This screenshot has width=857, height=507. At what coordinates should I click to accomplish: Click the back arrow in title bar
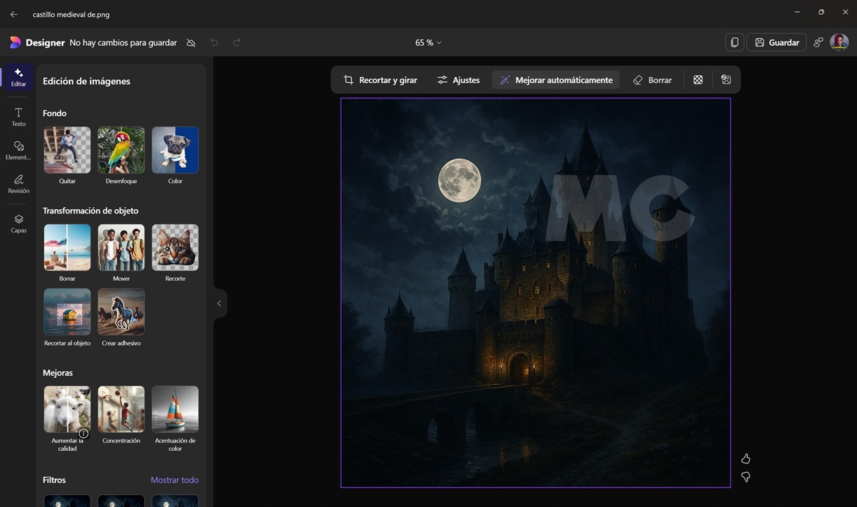(14, 14)
